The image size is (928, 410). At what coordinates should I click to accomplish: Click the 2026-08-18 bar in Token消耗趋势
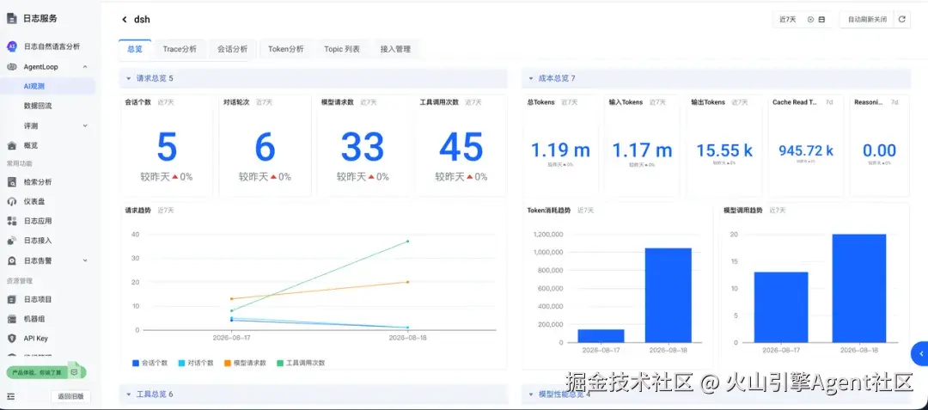tap(668, 295)
